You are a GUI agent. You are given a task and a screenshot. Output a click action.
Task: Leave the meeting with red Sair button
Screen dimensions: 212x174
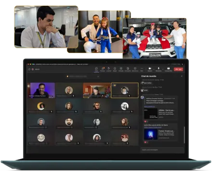point(178,69)
